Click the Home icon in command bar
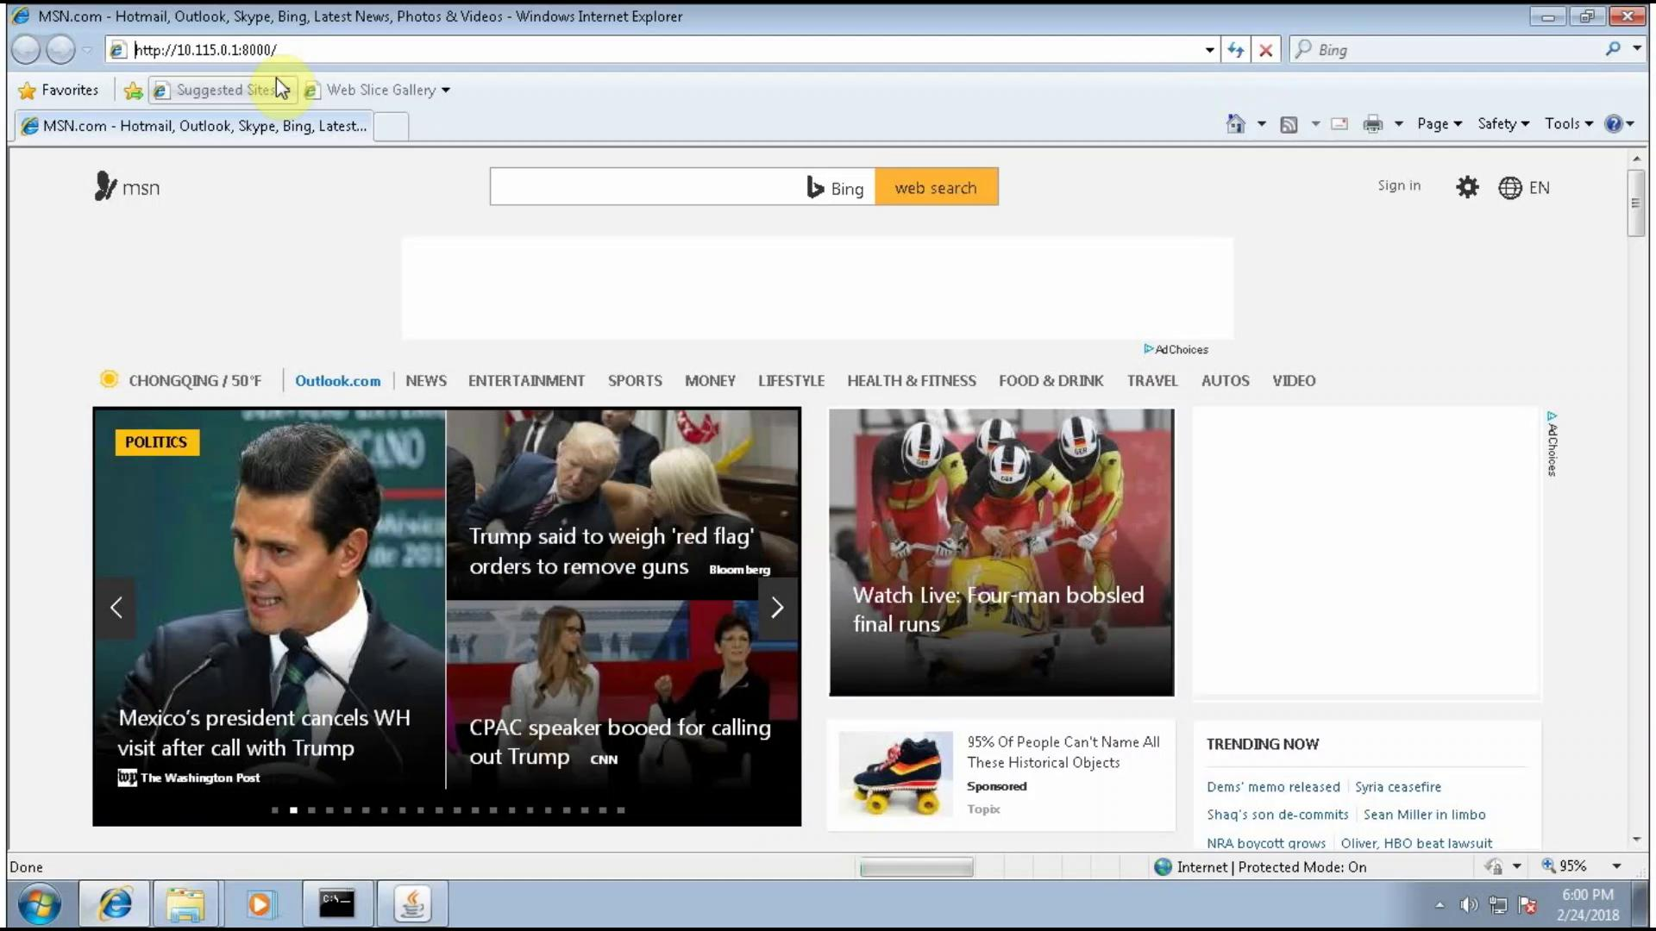Image resolution: width=1656 pixels, height=931 pixels. click(1235, 124)
